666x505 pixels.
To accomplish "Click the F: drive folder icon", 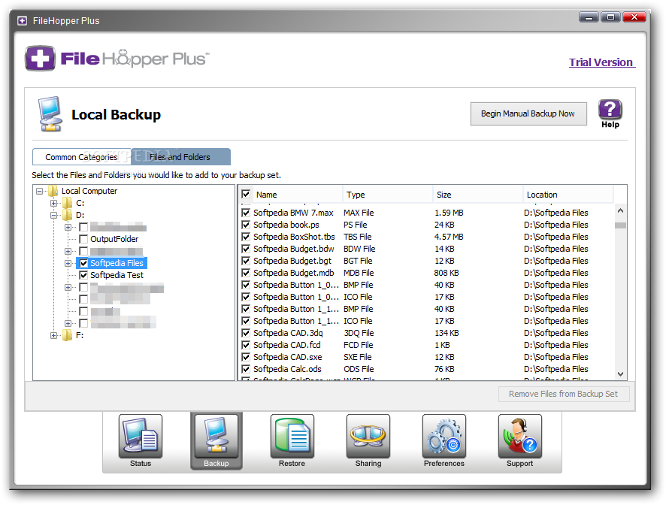I will [x=67, y=335].
